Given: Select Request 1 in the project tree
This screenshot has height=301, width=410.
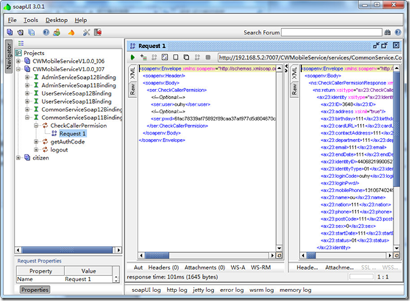Looking at the screenshot, I should (x=71, y=134).
